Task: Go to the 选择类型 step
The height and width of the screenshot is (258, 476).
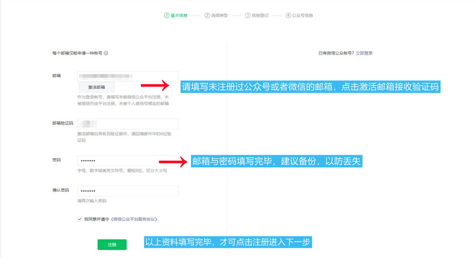Action: pos(216,16)
